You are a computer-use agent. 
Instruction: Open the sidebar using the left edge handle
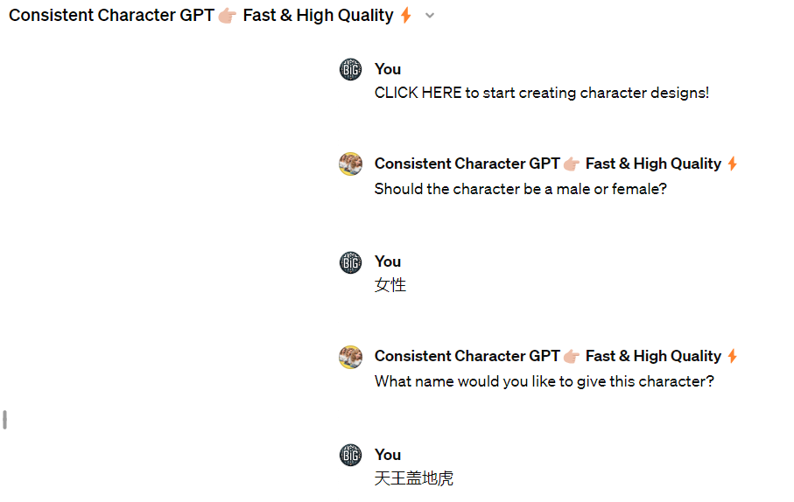(5, 420)
